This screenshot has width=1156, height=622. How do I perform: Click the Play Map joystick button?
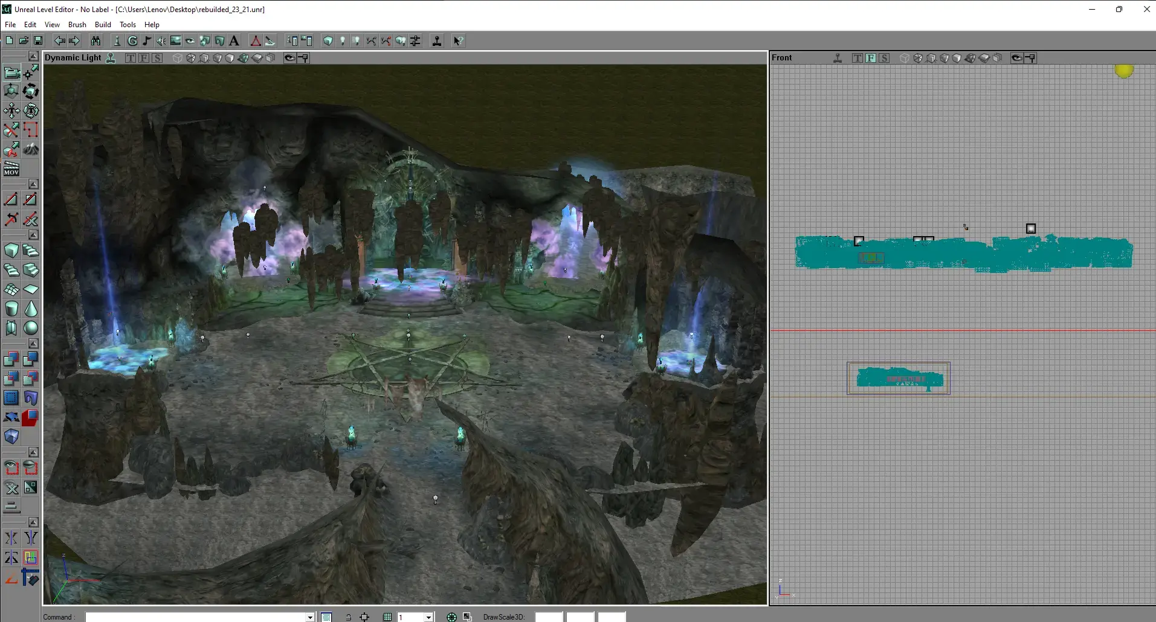pos(437,41)
